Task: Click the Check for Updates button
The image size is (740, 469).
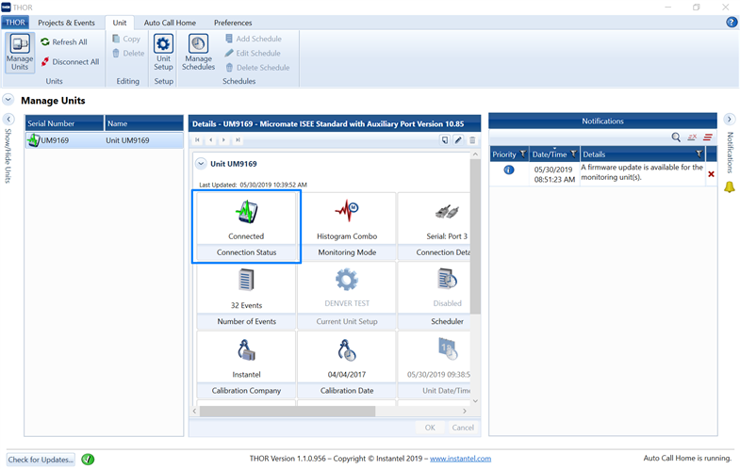Action: [x=40, y=460]
